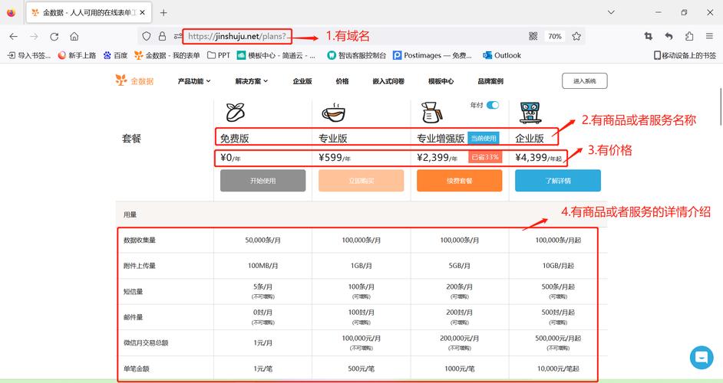
Task: Open the PPT bookmarks folder
Action: pos(219,55)
